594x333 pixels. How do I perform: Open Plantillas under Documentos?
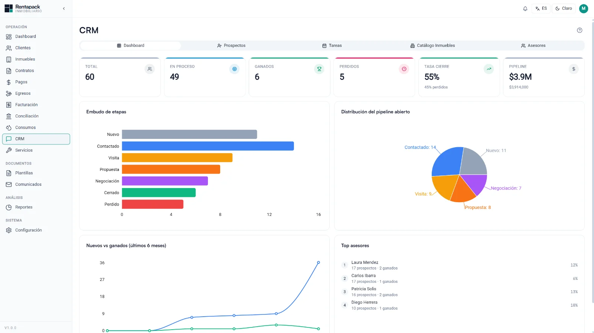click(36, 173)
